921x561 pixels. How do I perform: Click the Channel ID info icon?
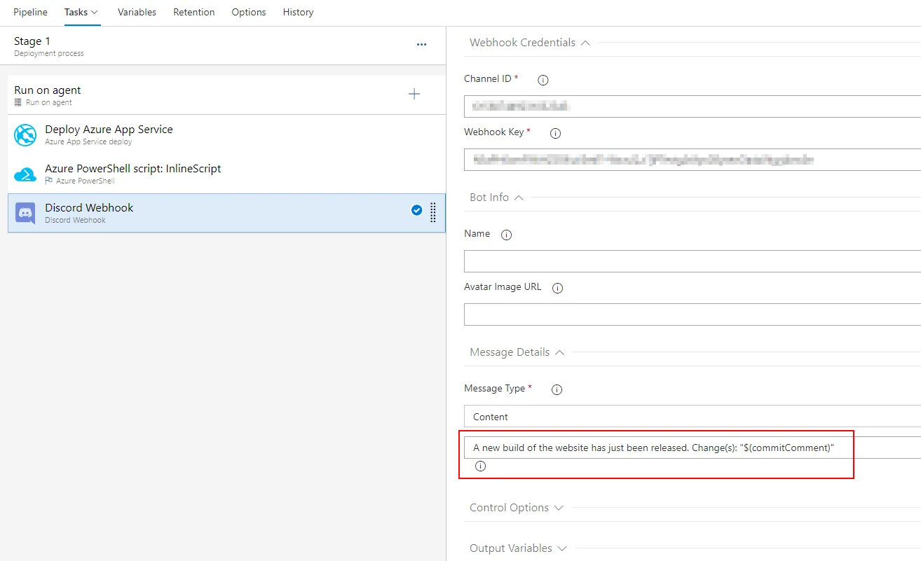click(543, 80)
